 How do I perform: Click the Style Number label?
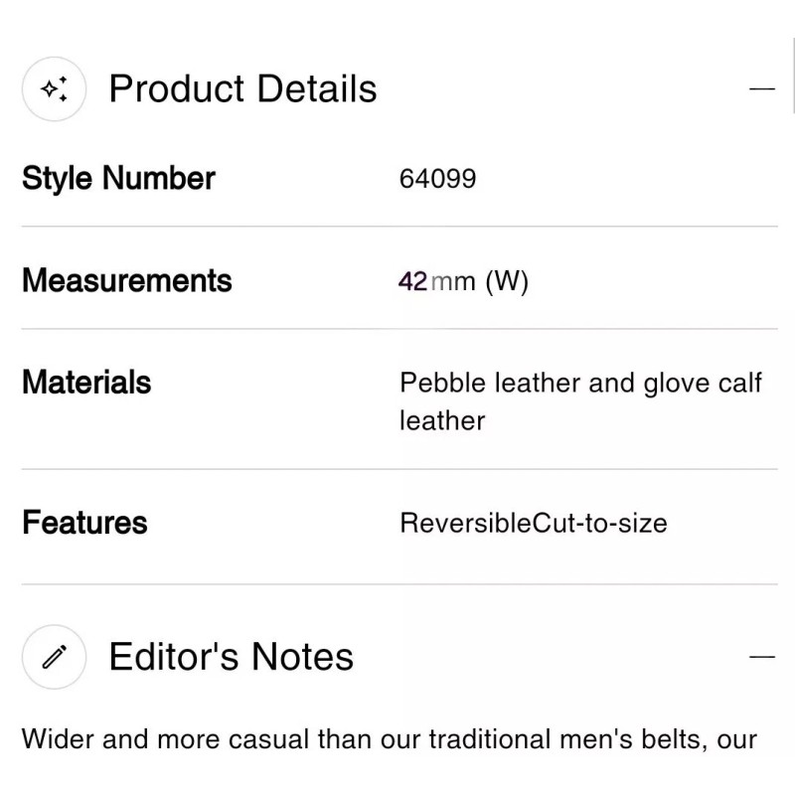(118, 179)
